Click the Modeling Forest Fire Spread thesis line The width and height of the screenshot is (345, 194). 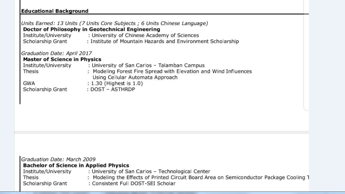(172, 72)
